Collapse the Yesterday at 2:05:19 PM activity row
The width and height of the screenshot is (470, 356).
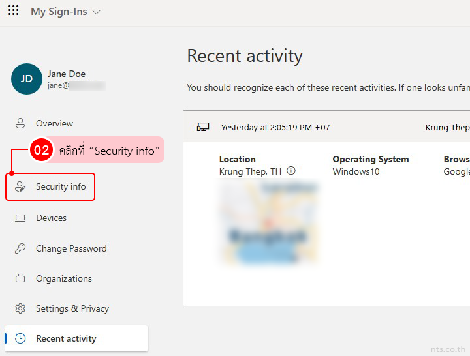(326, 127)
